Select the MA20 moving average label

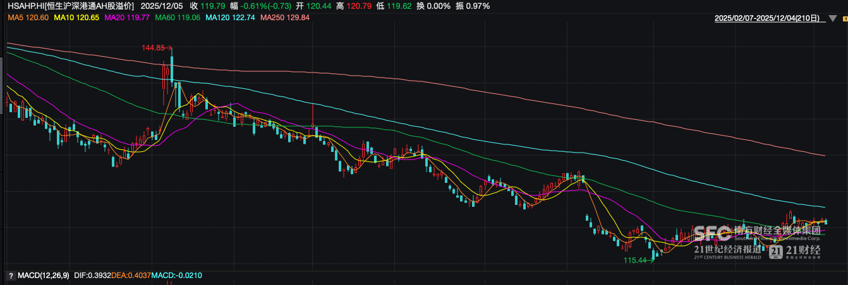(126, 18)
